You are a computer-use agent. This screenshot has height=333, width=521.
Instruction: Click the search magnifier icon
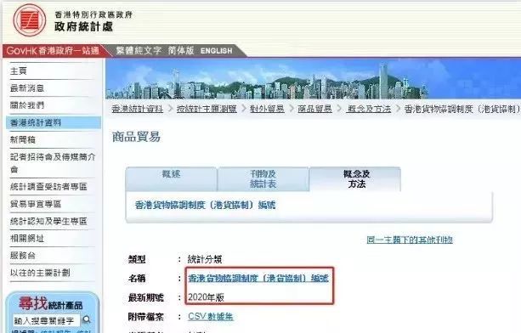click(x=87, y=319)
